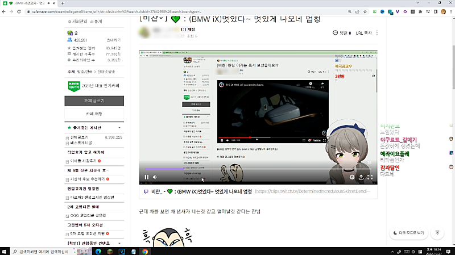Viewport: 455px width, 255px height.
Task: Open the 베스트게시글 board
Action: click(x=81, y=143)
